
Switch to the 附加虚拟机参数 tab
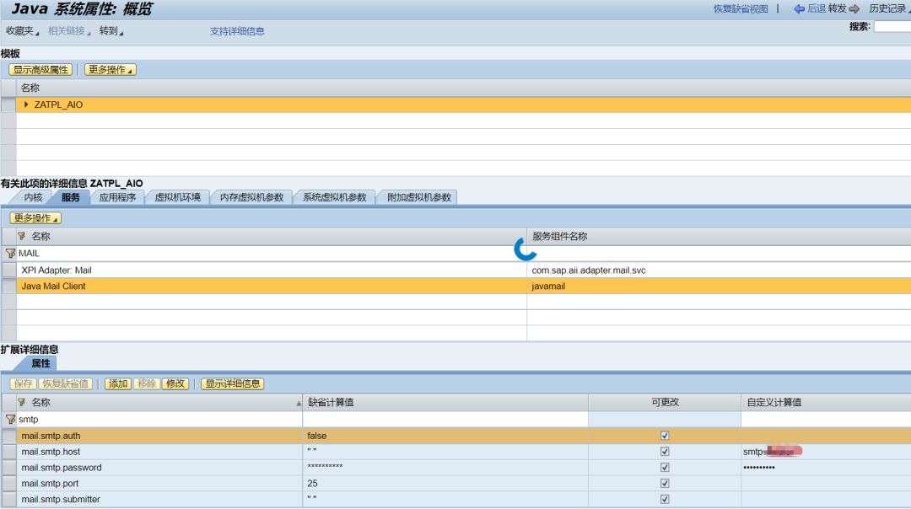coord(419,197)
